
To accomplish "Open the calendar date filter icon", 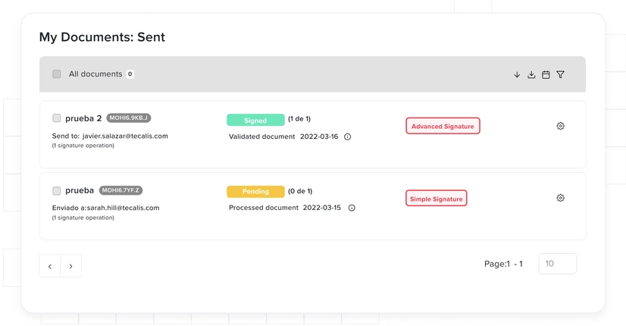I will tap(546, 75).
